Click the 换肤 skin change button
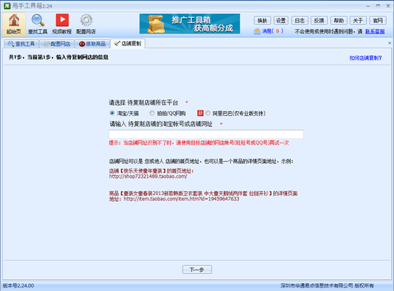Screen dimensions: 394x291 (x=263, y=20)
